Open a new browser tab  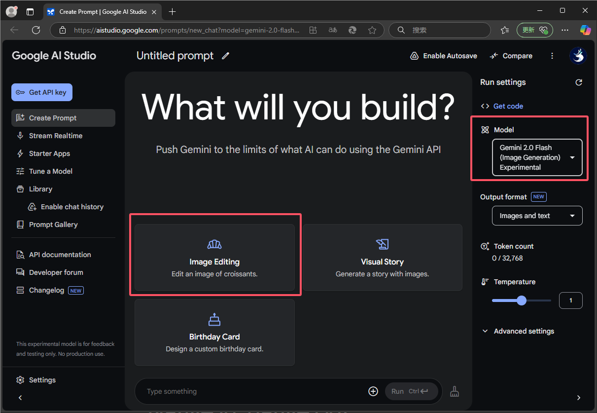click(x=172, y=11)
